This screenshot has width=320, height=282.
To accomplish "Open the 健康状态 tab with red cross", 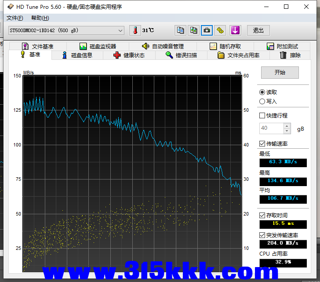I will point(128,55).
